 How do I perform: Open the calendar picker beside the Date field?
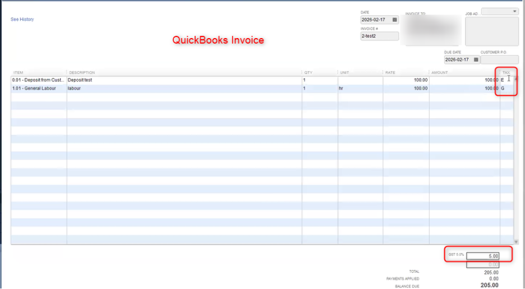pyautogui.click(x=395, y=20)
